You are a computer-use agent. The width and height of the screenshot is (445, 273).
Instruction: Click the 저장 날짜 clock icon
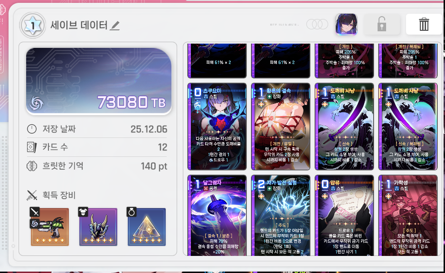click(x=32, y=129)
